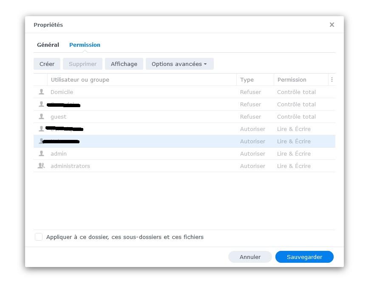Viewport: 377px width, 287px height.
Task: Click the user icon beside Domicile
Action: [41, 92]
